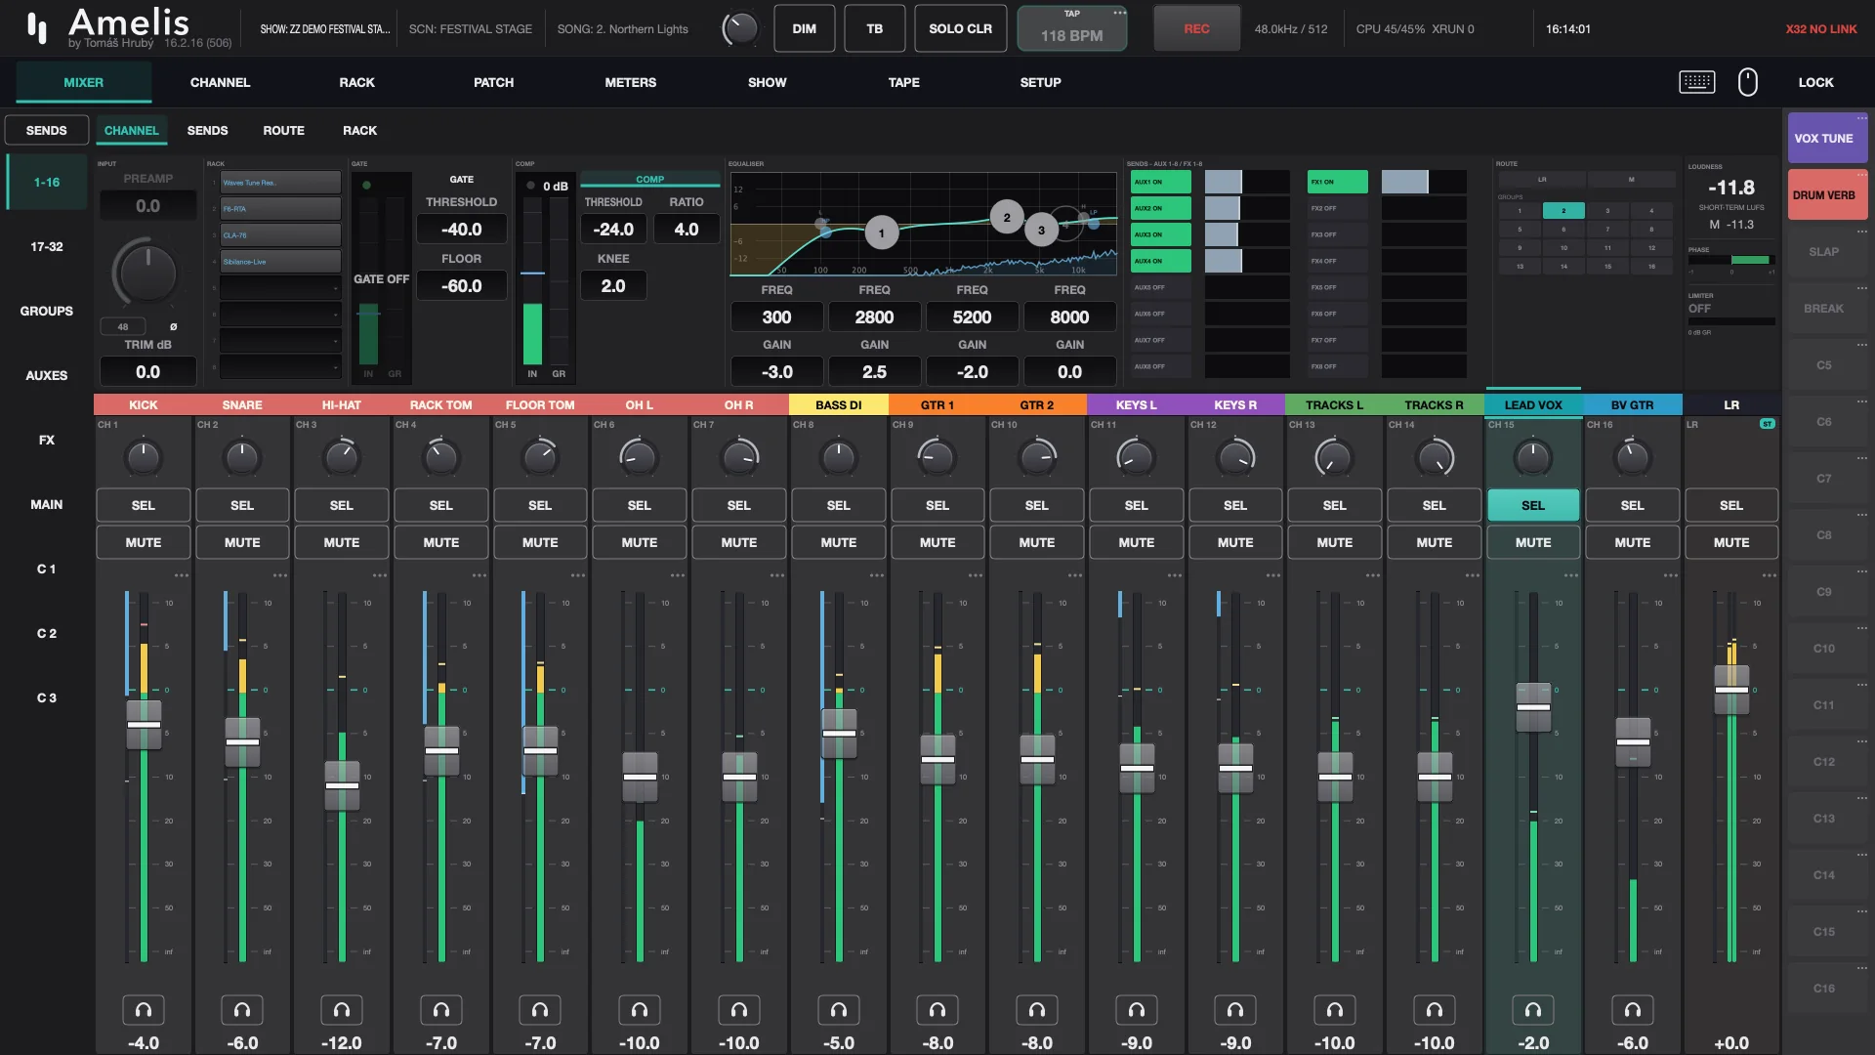
Task: Solo the SNARE channel with its headphone icon
Action: [242, 1009]
